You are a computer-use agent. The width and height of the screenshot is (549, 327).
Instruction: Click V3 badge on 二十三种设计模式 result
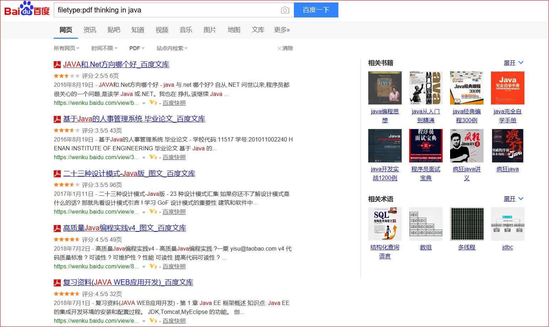153,211
